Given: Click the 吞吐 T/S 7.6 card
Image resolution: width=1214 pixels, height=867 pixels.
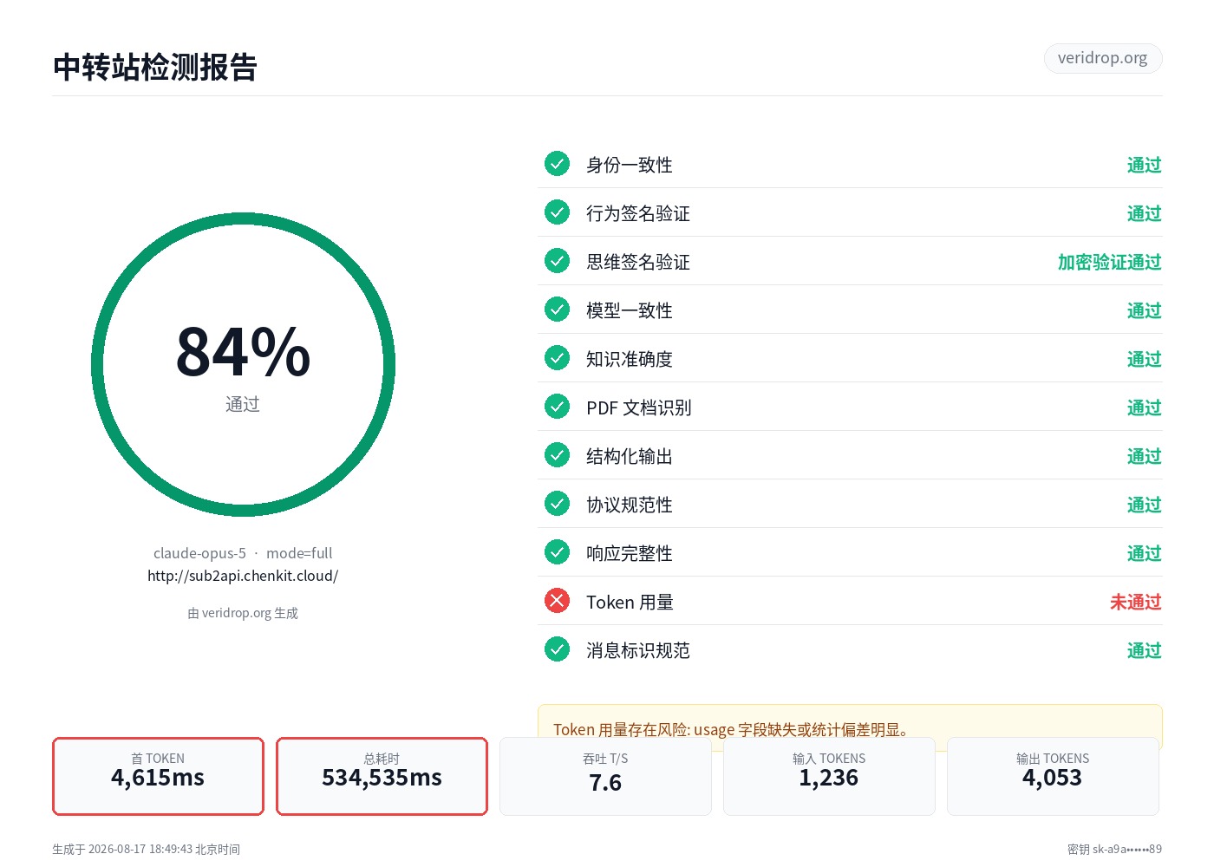Looking at the screenshot, I should tap(605, 776).
